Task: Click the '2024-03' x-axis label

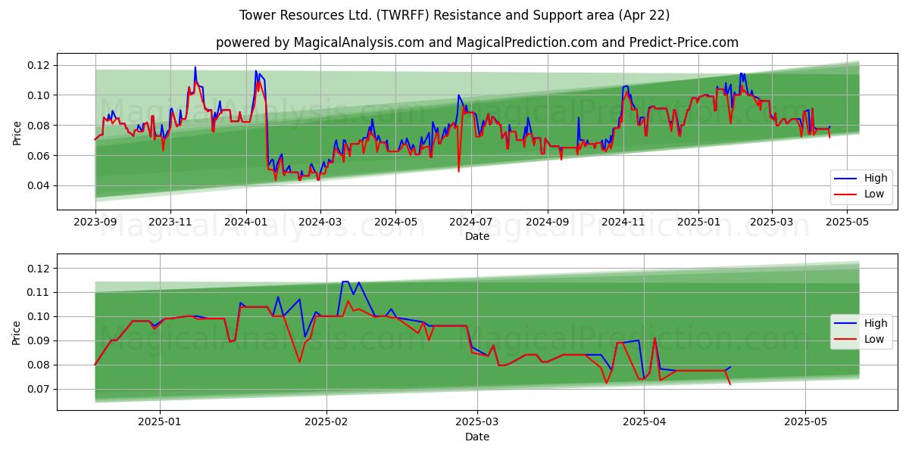Action: pyautogui.click(x=320, y=222)
